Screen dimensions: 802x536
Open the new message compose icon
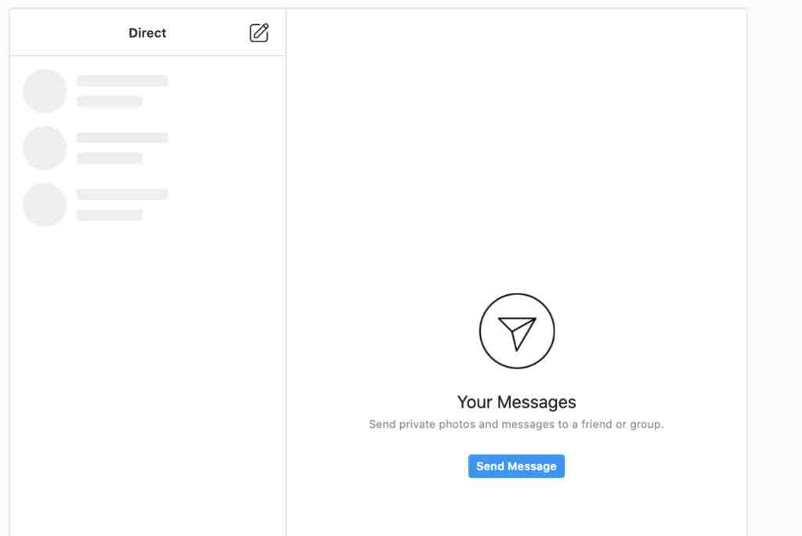(258, 33)
